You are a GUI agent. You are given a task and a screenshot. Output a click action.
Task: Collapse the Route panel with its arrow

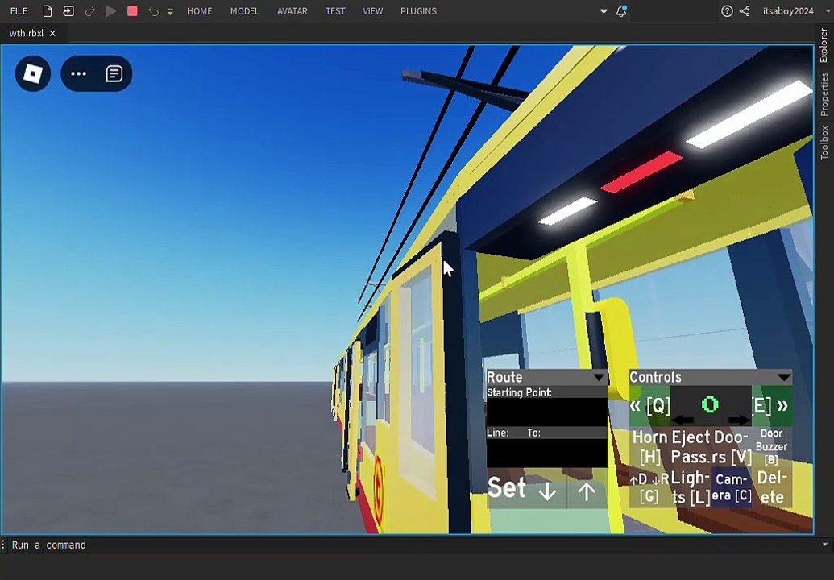pos(600,377)
